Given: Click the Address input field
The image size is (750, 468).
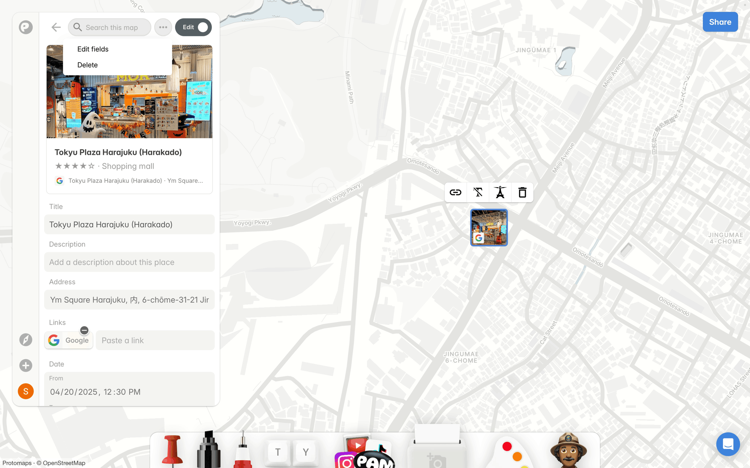Looking at the screenshot, I should 129,300.
